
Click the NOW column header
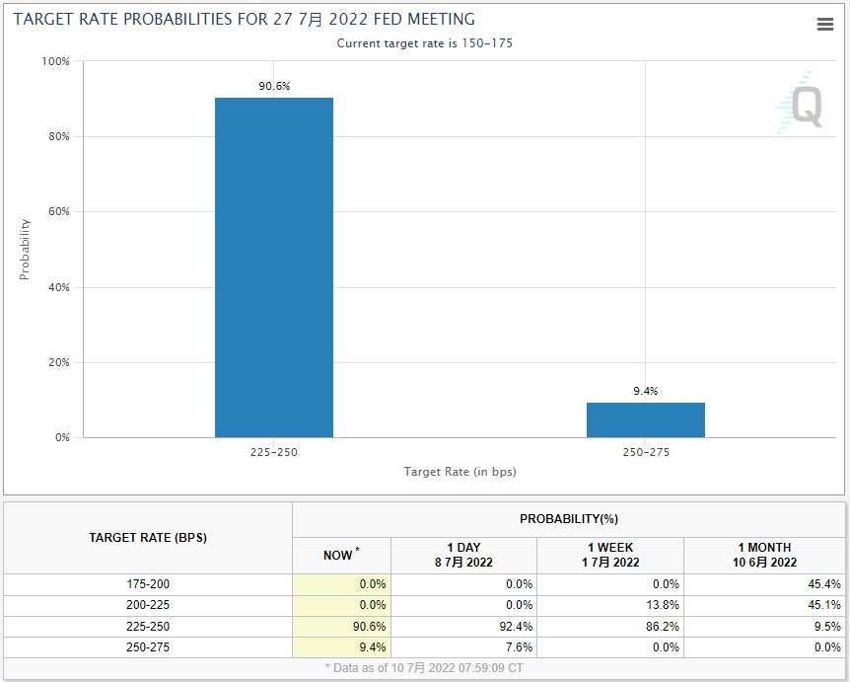[x=341, y=555]
